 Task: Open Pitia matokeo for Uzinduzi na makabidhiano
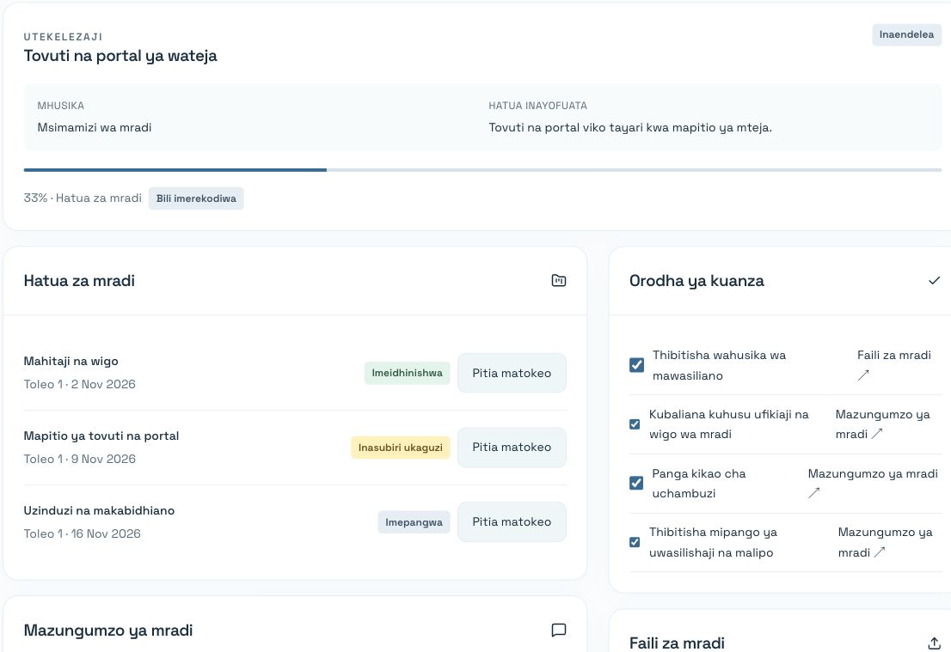coord(512,521)
